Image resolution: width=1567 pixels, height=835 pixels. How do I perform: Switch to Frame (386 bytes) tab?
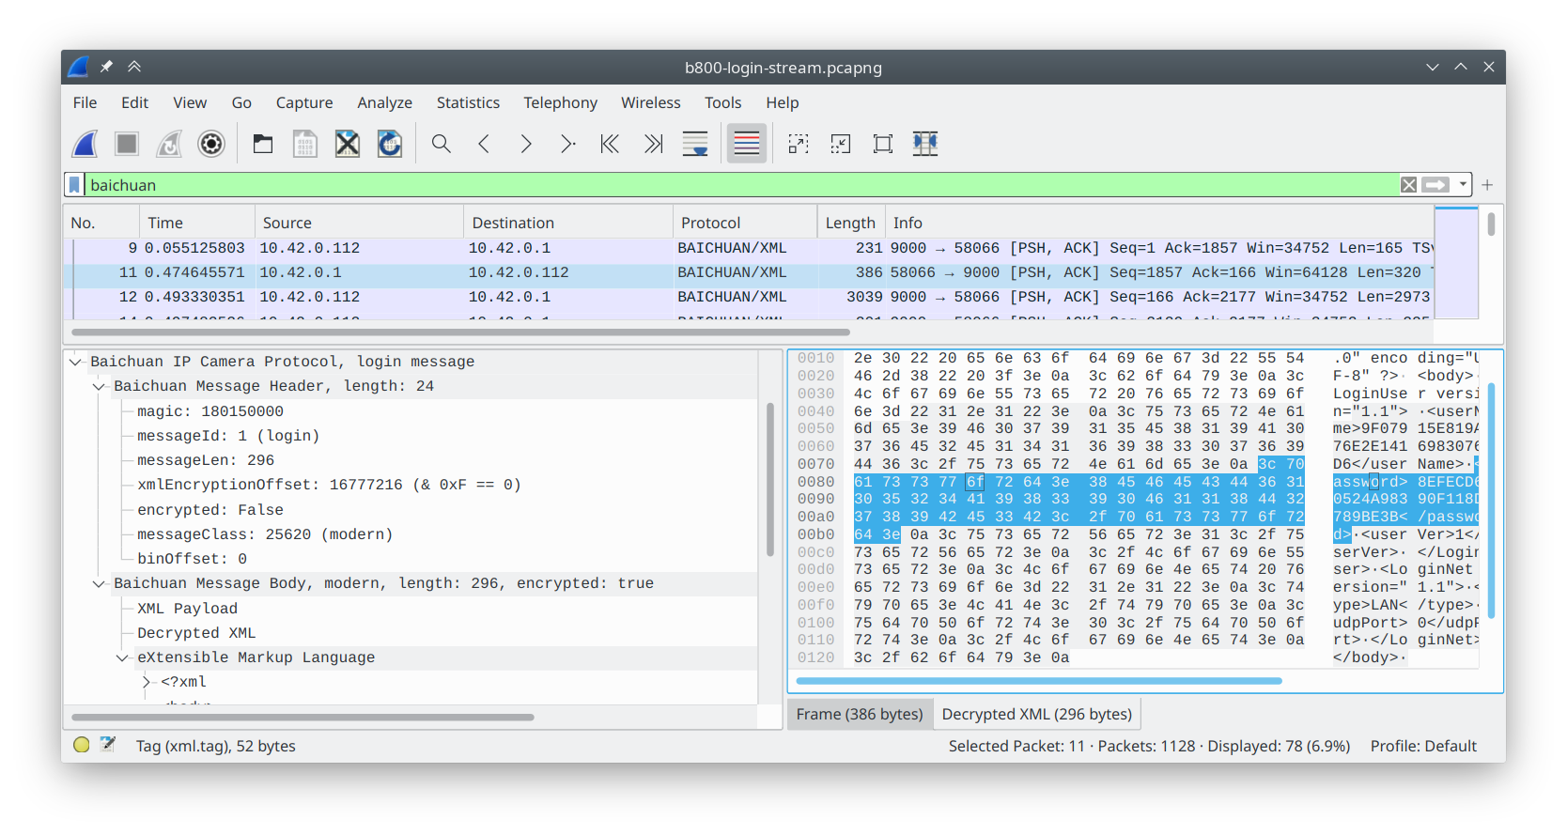(x=860, y=714)
